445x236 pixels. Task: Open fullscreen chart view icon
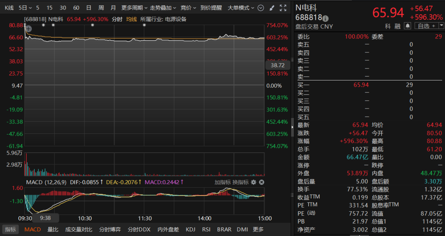283,8
